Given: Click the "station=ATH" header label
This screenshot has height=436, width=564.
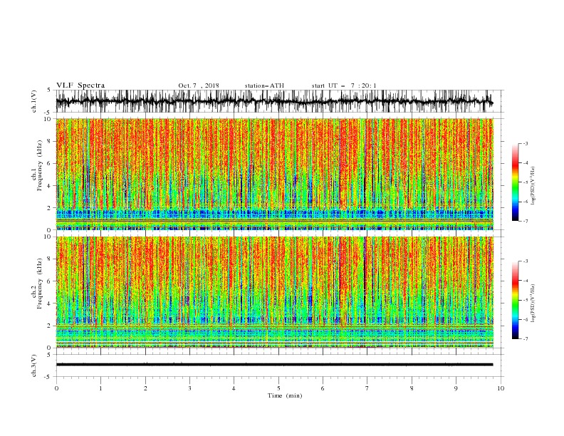Looking at the screenshot, I should click(x=264, y=85).
